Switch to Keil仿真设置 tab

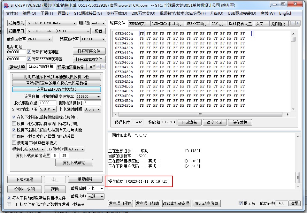(x=241, y=24)
